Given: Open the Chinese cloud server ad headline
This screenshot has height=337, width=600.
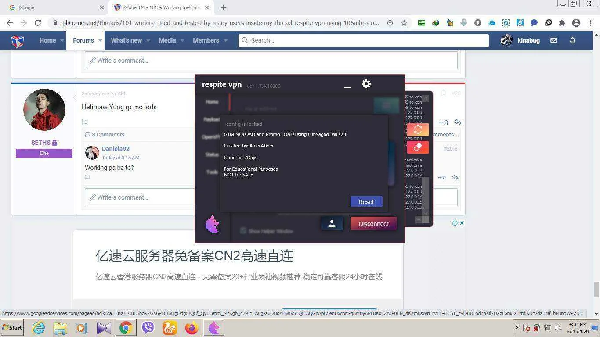Looking at the screenshot, I should [194, 255].
